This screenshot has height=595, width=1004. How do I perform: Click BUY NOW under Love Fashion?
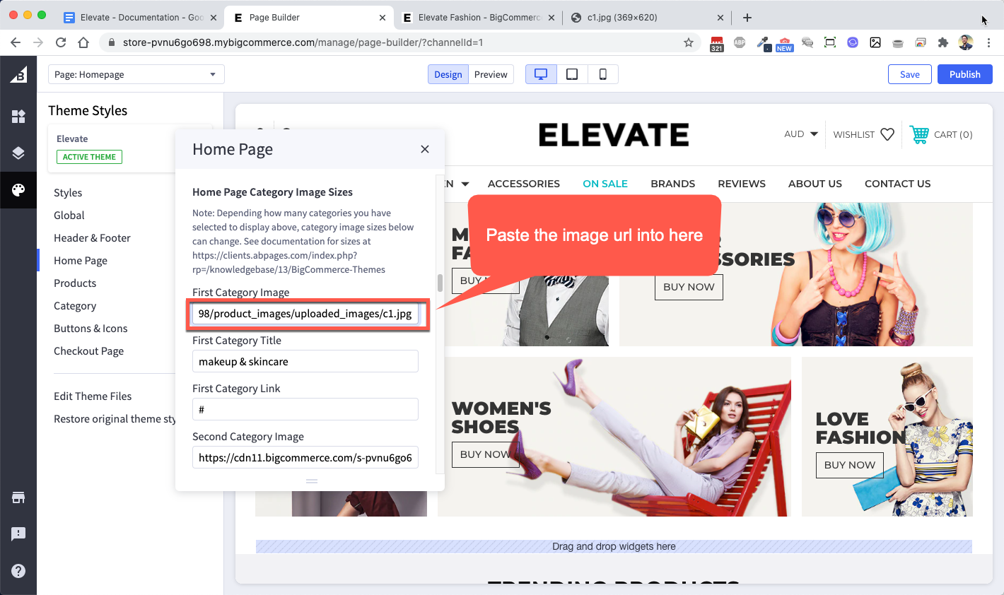coord(850,465)
